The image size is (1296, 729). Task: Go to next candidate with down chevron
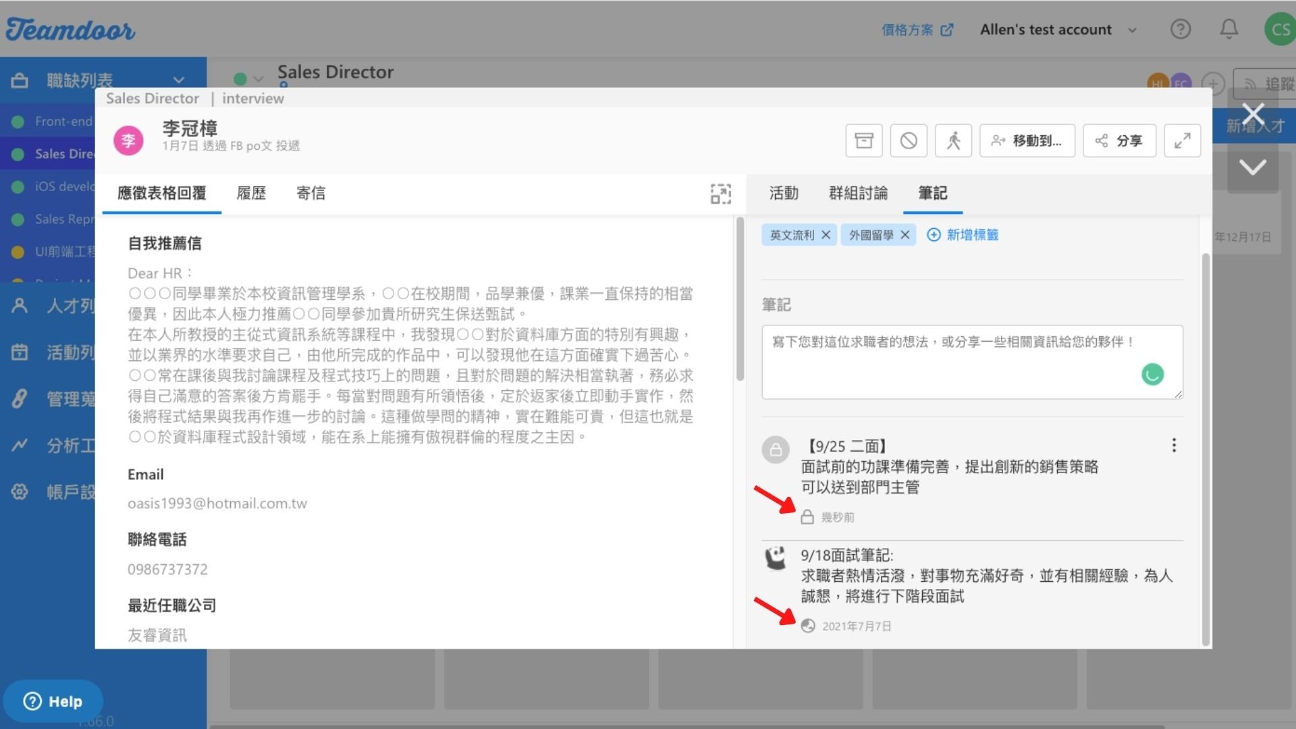(x=1253, y=167)
